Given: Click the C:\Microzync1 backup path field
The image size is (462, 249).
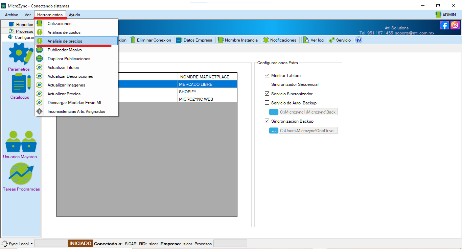Looking at the screenshot, I should tap(308, 112).
